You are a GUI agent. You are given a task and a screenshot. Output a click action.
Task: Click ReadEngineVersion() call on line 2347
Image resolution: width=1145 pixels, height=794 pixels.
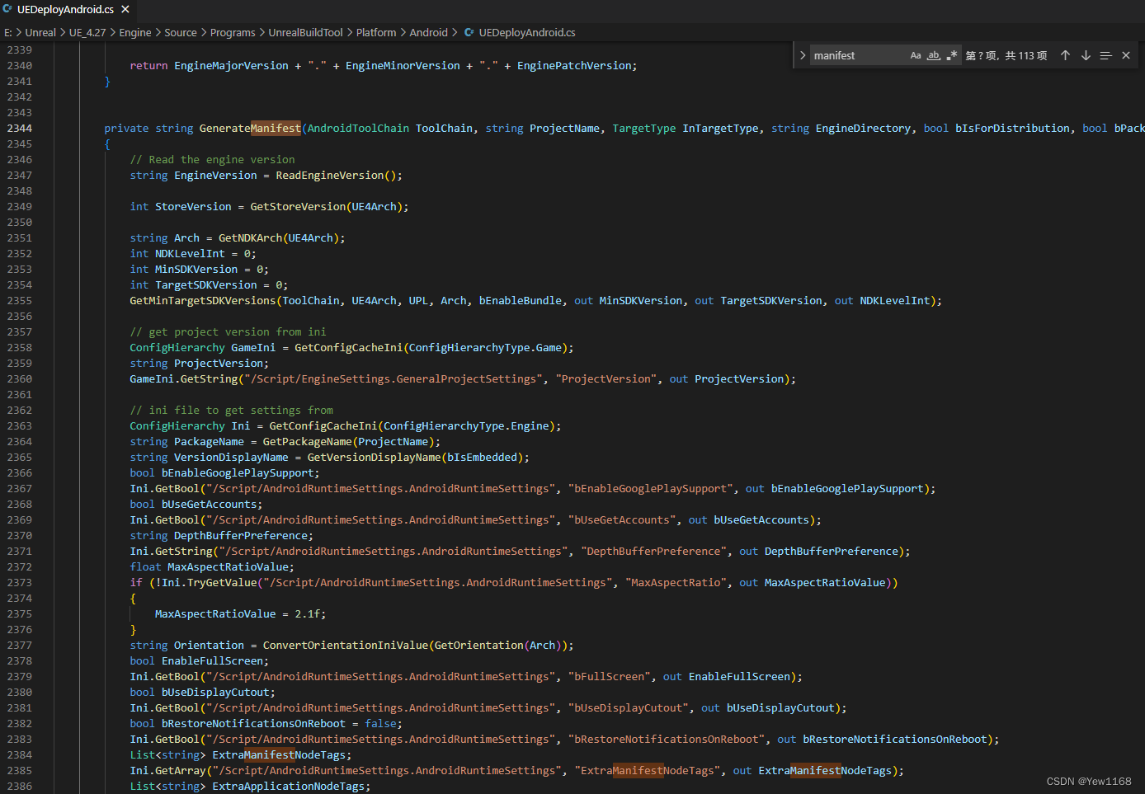point(339,175)
